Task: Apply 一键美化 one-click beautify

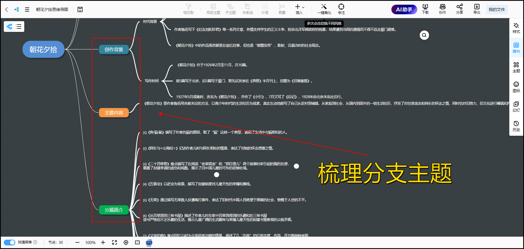Action: 324,9
